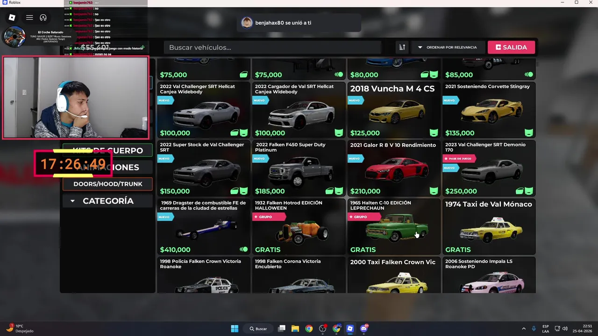The image size is (598, 336).
Task: Open the Ordenar por relevancia dropdown
Action: tap(447, 47)
